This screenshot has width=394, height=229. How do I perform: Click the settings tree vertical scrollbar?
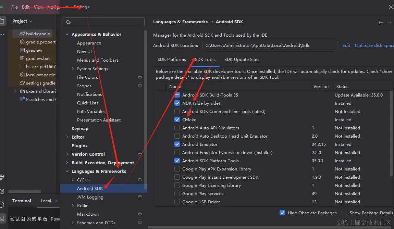[x=146, y=111]
